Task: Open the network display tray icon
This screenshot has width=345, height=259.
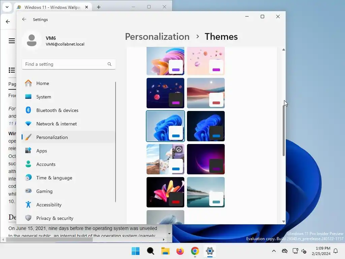Action: pos(295,251)
